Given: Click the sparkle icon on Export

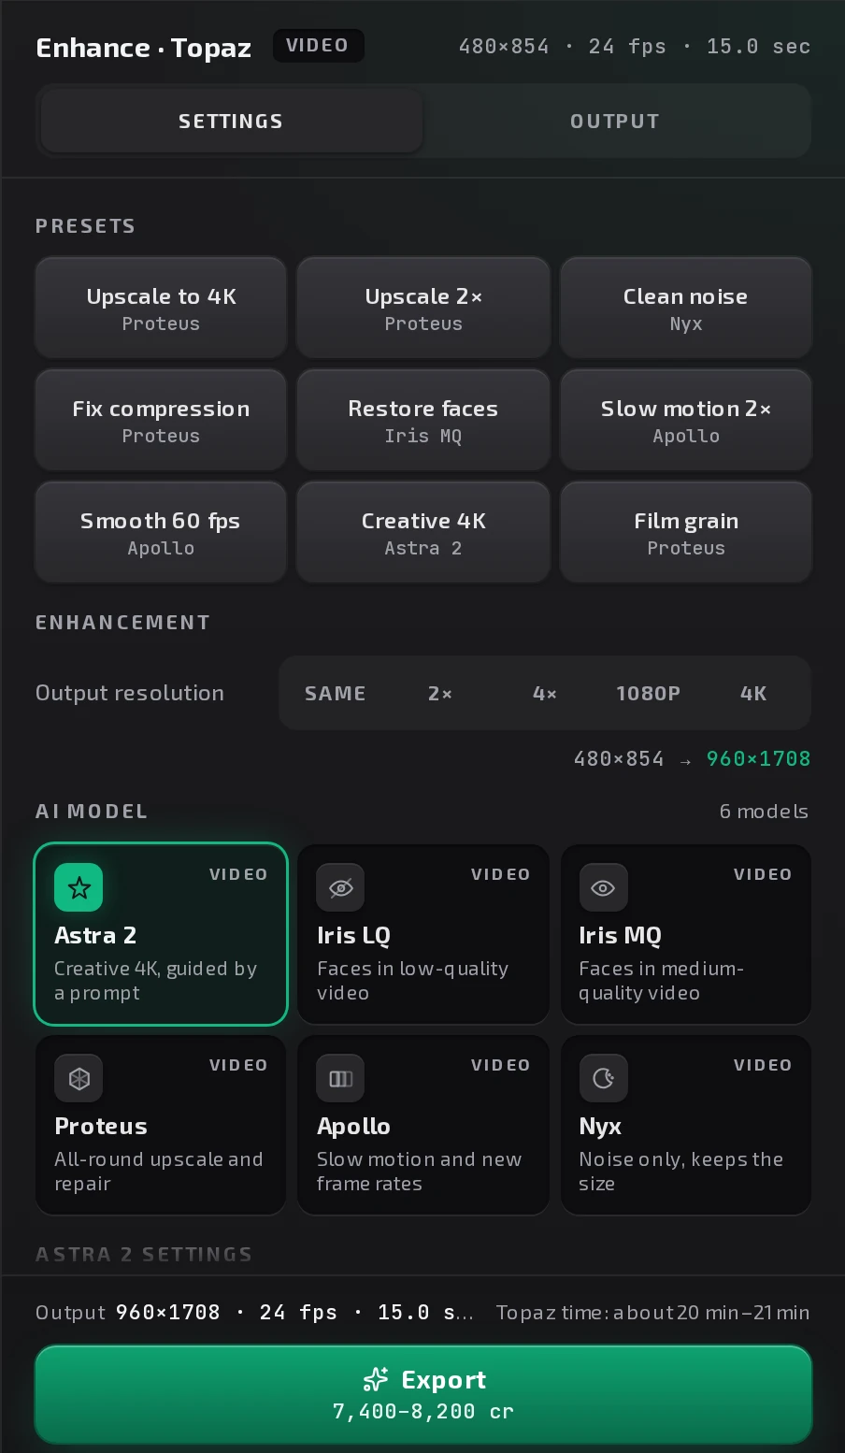Looking at the screenshot, I should [375, 1379].
